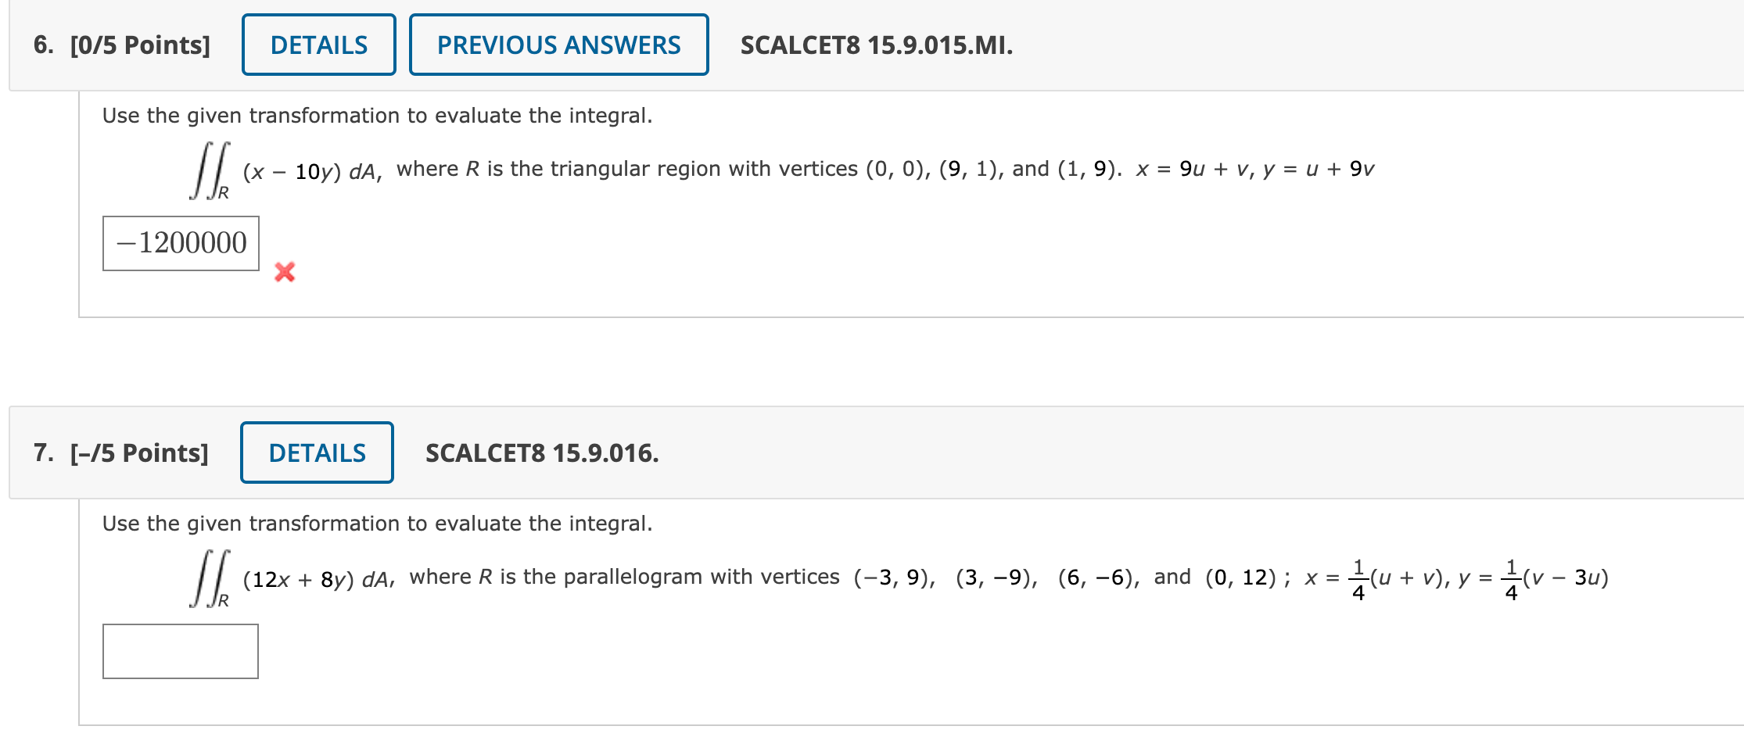
Task: Click the empty answer box for problem 7
Action: (x=180, y=651)
